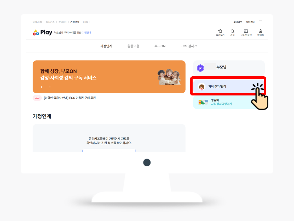The height and width of the screenshot is (221, 294).
Task: Click the Play logo
Action: [42, 32]
